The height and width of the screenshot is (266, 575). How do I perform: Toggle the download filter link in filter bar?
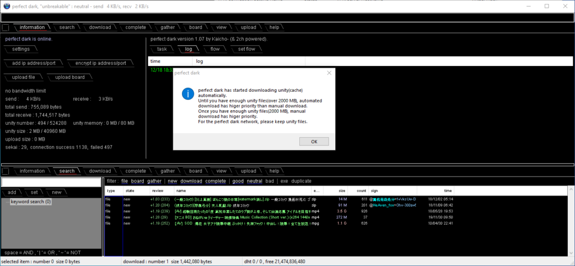[191, 181]
